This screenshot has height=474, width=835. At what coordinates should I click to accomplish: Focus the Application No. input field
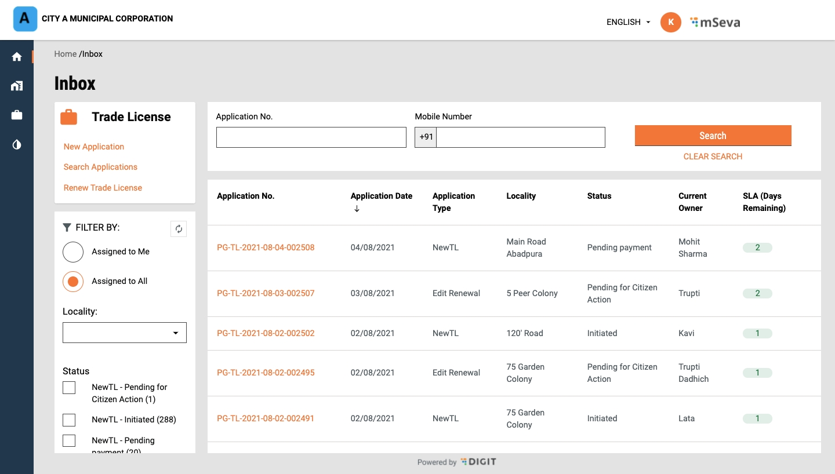pos(311,137)
